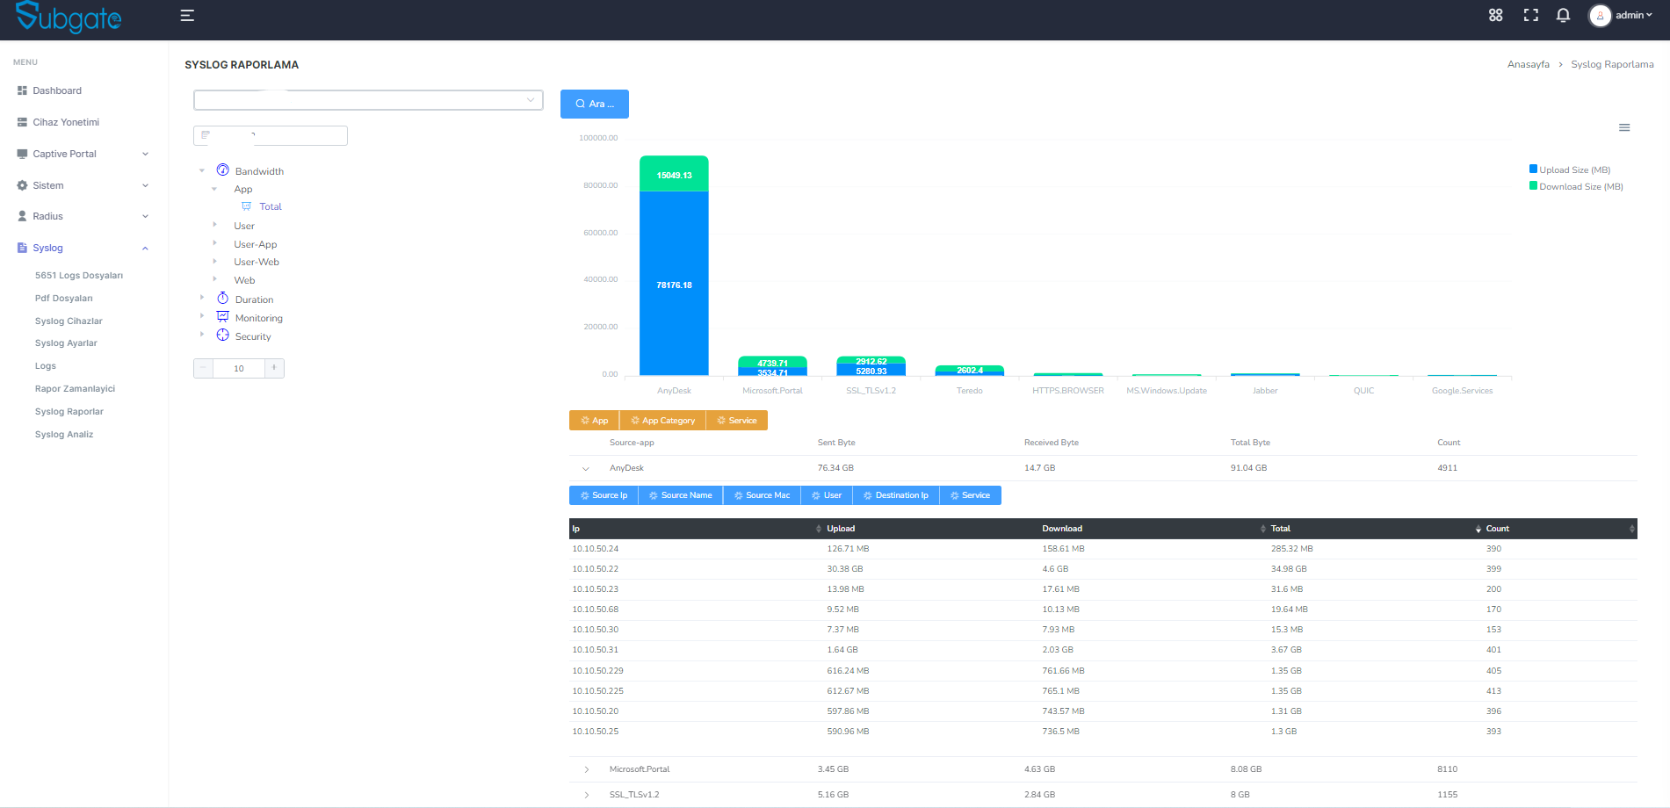The image size is (1670, 808).
Task: Click the Security shield icon in tree
Action: 222,335
